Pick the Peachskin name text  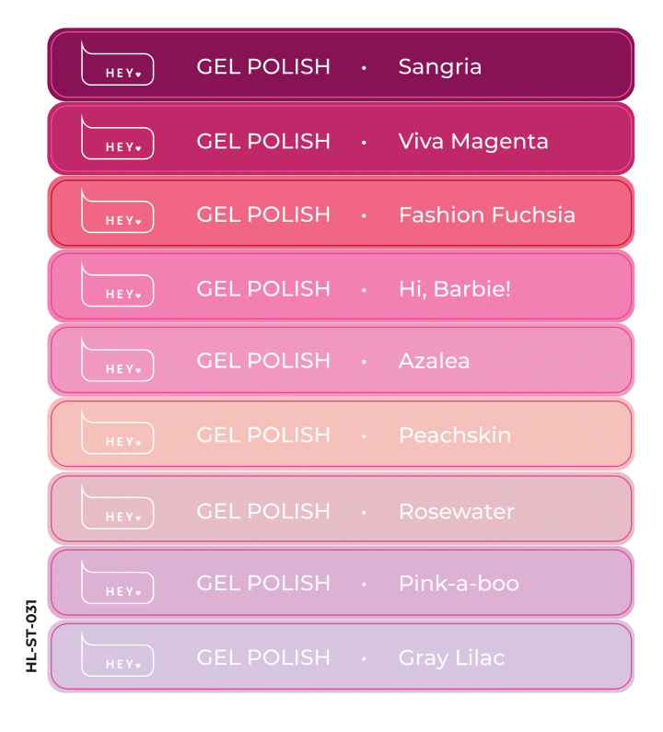click(x=455, y=436)
